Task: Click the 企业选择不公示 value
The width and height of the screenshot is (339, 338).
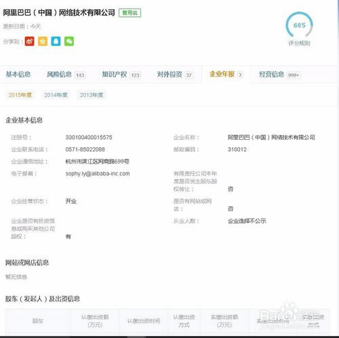Action: 247,221
